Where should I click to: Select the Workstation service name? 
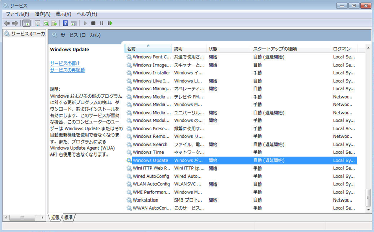(146, 200)
